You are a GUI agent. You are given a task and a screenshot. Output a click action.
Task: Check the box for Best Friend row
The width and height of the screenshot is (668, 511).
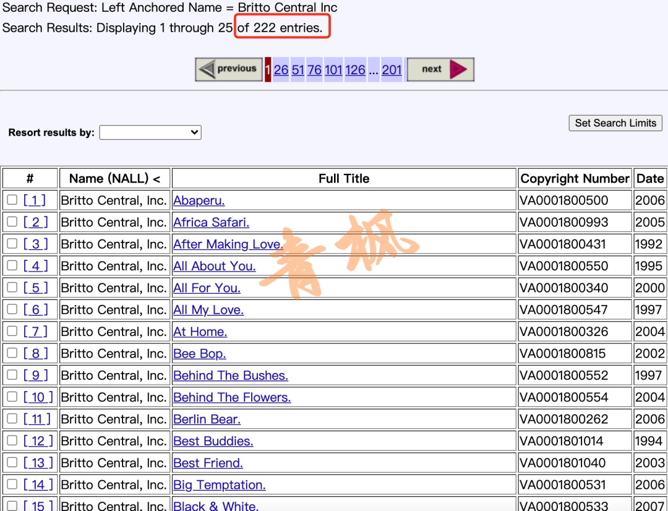pyautogui.click(x=12, y=462)
